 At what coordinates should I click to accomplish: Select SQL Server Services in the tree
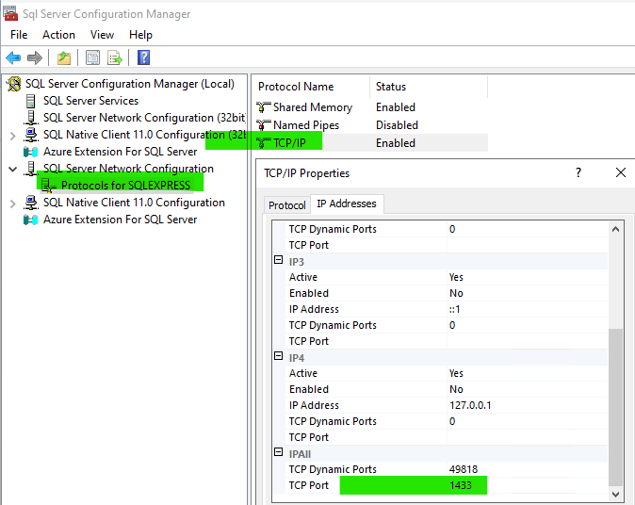(x=90, y=101)
